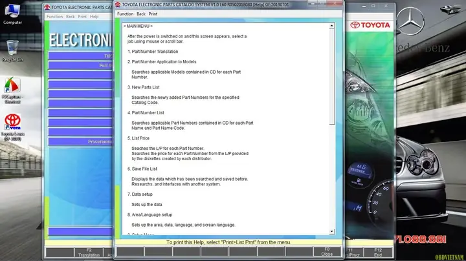Open Function menu in the back catalog window
466x261 pixels.
(54, 17)
